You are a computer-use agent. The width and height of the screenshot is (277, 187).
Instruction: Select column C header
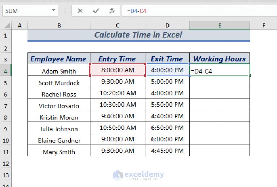[x=118, y=26]
